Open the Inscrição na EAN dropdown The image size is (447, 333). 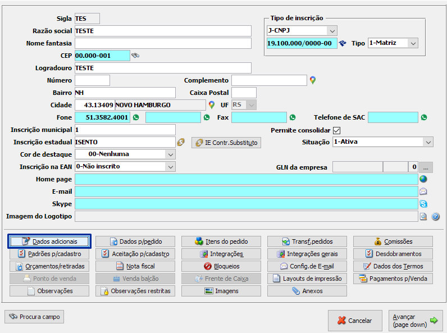pyautogui.click(x=170, y=167)
